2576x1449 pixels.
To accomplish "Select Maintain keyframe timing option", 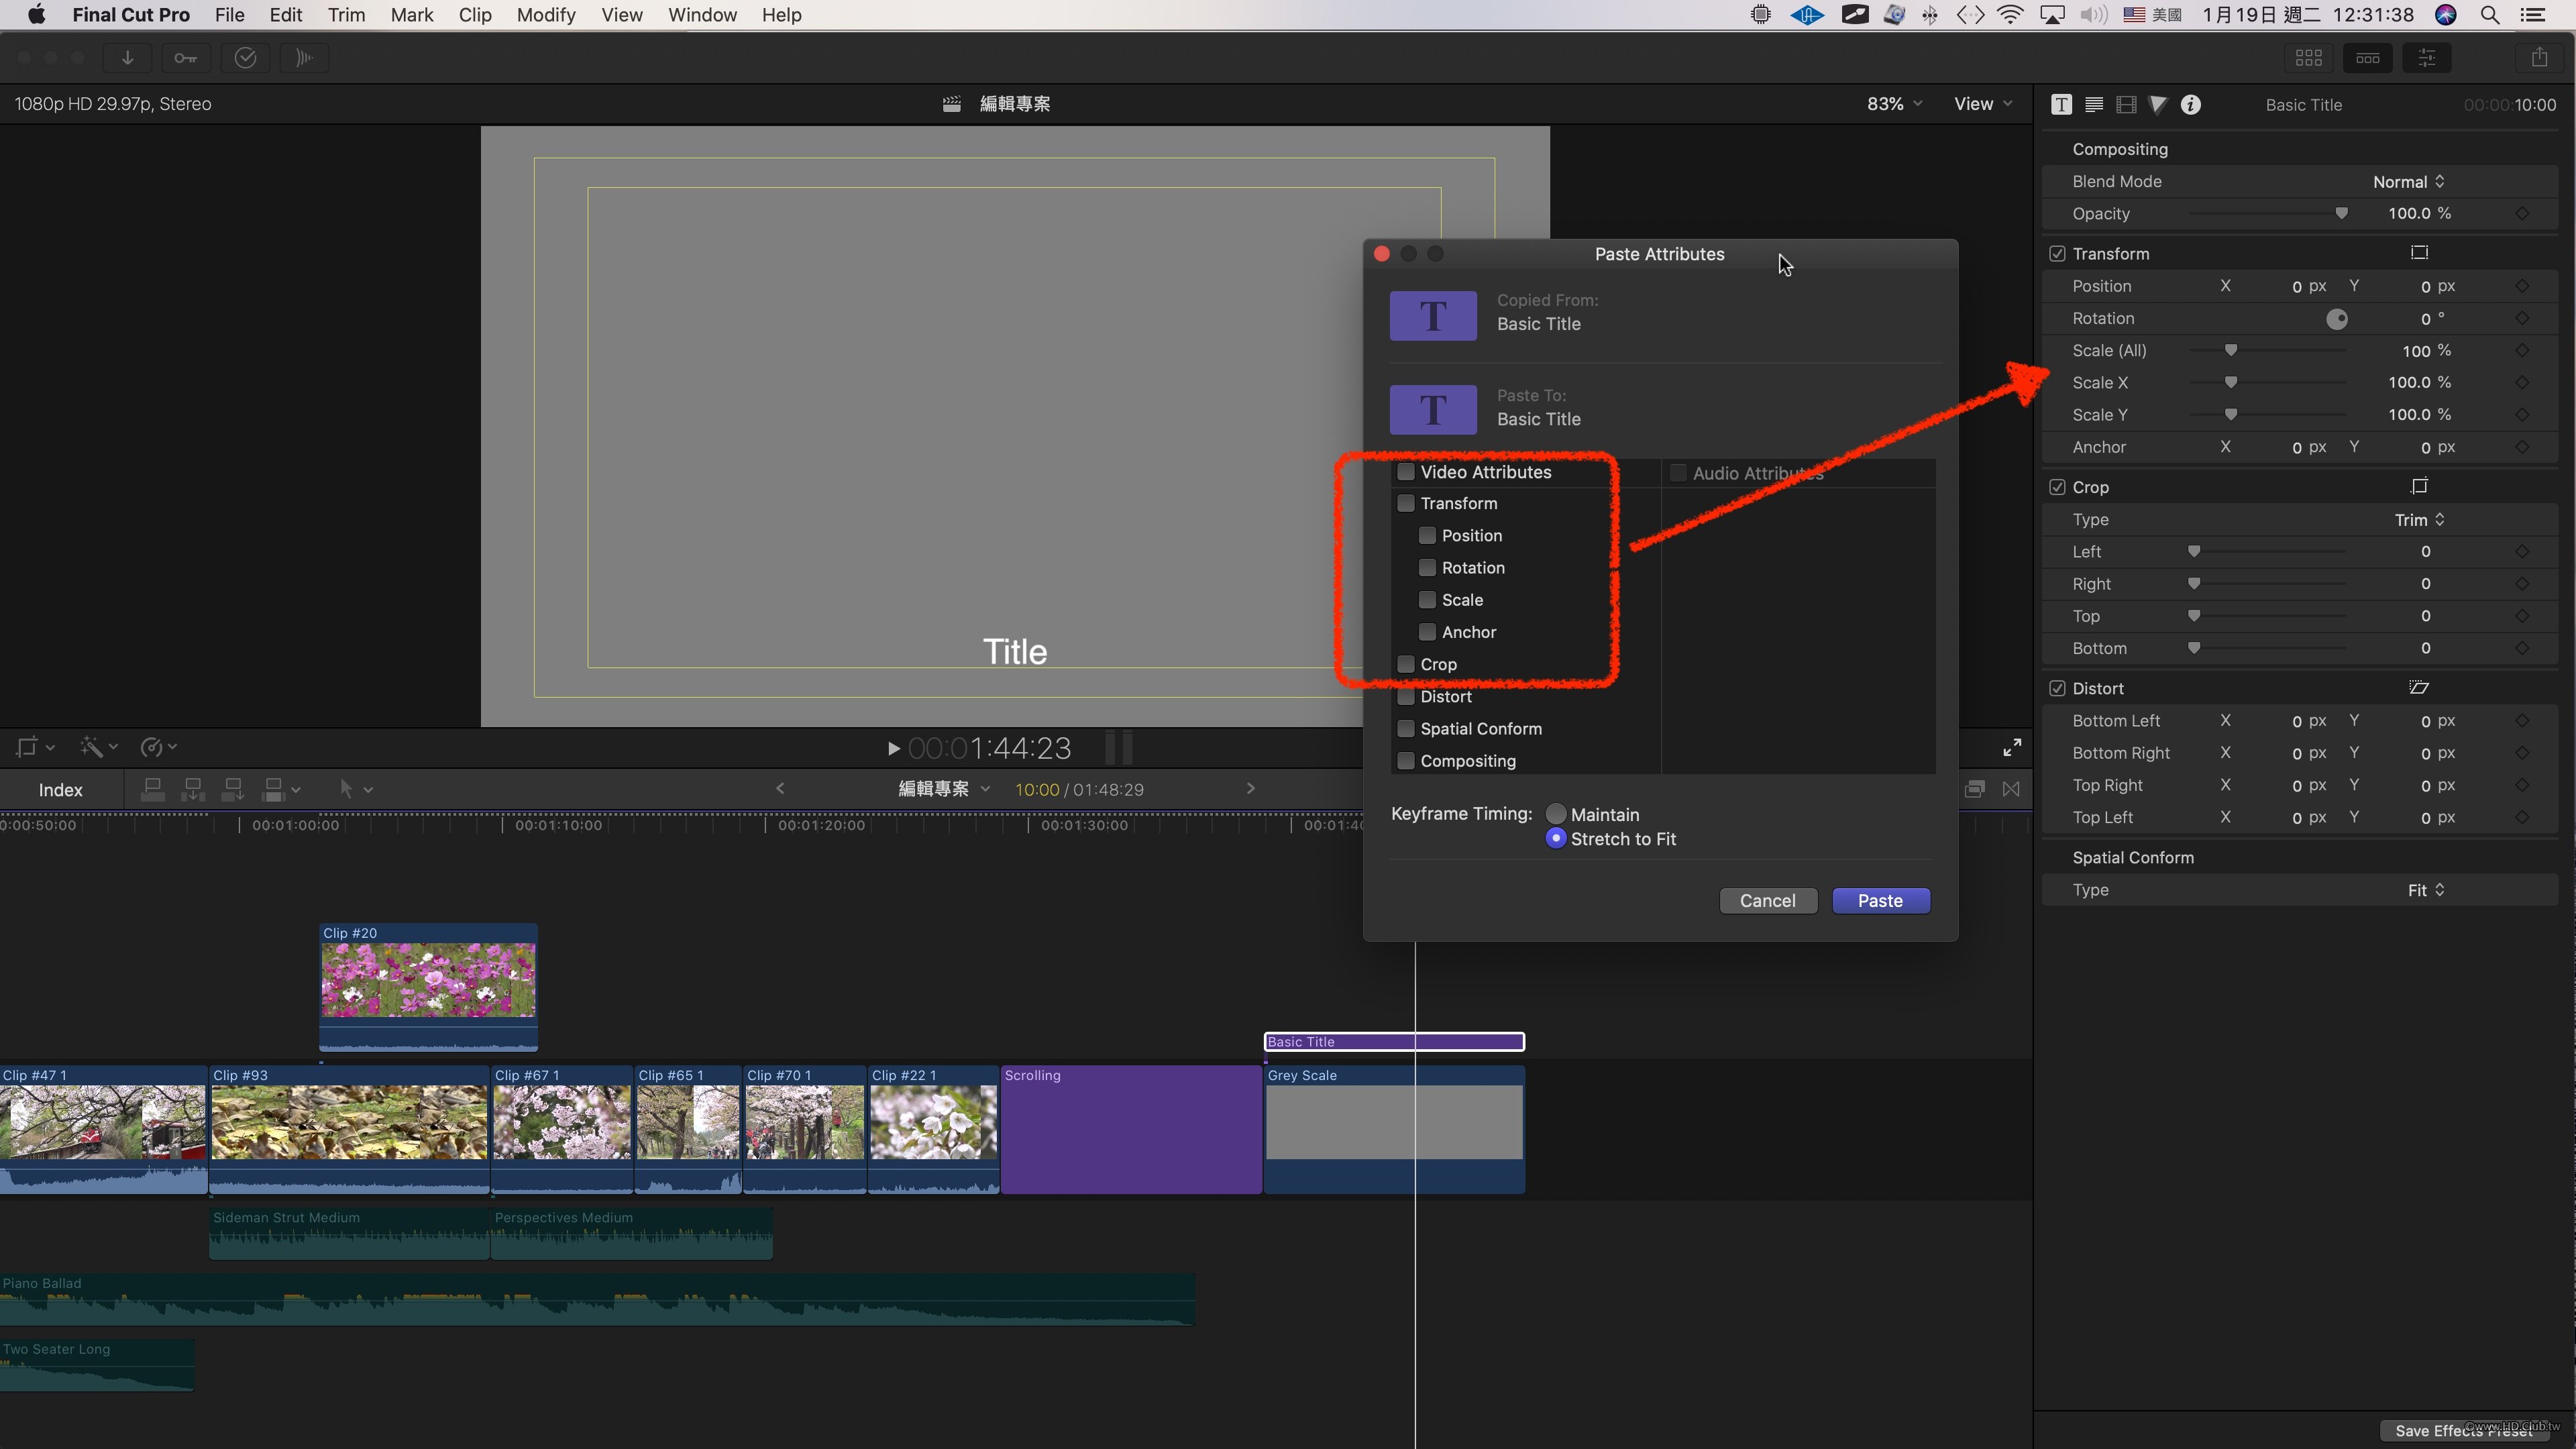I will (x=1556, y=814).
